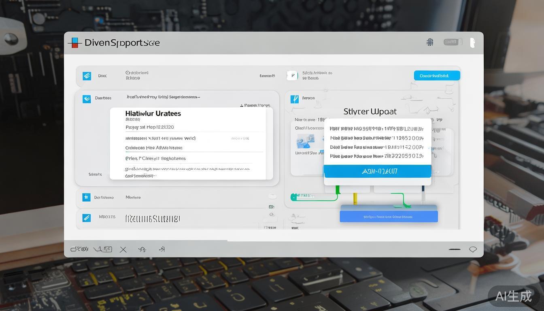The image size is (544, 311).
Task: Collapse the triangle expander above Hlatiulur Uratees
Action: click(x=242, y=106)
